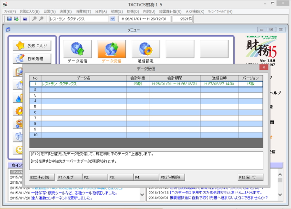Click the highlighted データ受信 globe icon
Image resolution: width=291 pixels, height=209 pixels.
tap(112, 49)
